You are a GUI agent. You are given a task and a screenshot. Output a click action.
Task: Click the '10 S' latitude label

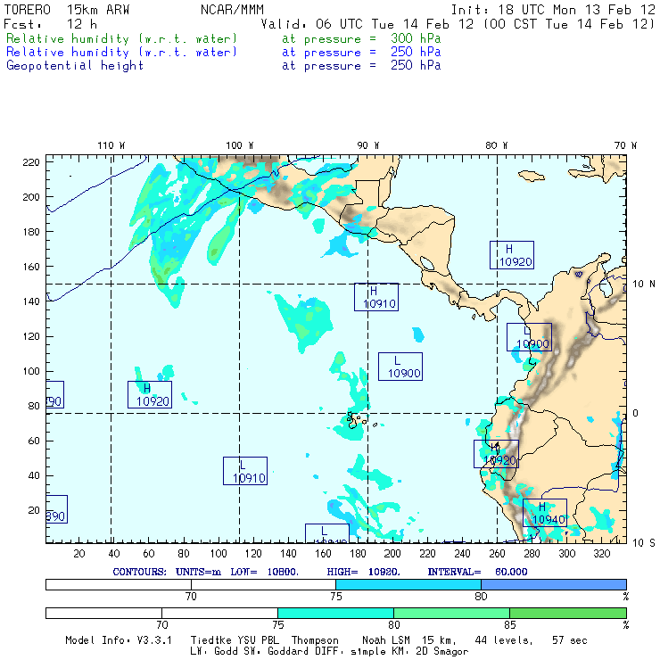pyautogui.click(x=644, y=543)
